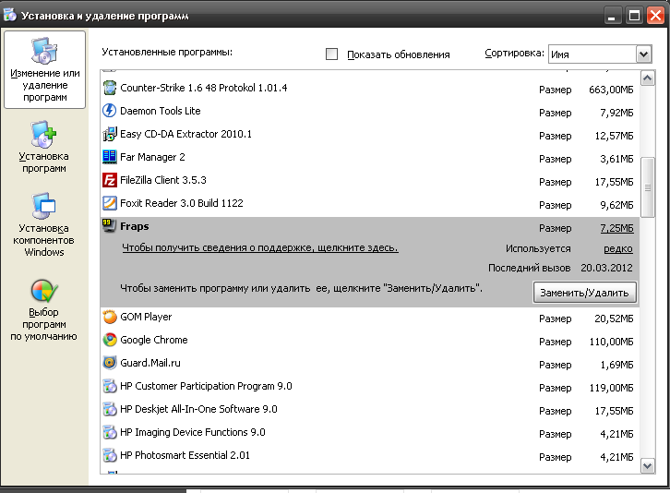Select 'Counter-Strike 1.6 48 Protokol 1.01.4' entry
This screenshot has width=670, height=493.
[203, 88]
